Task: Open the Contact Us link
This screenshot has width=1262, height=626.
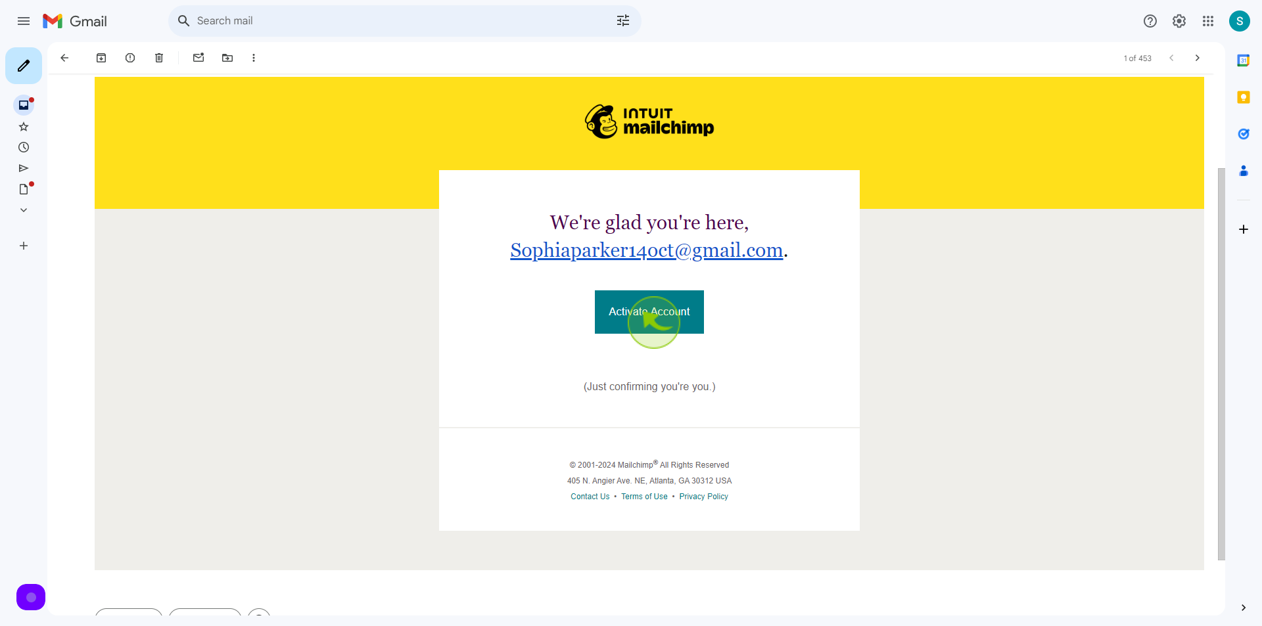Action: pos(590,497)
